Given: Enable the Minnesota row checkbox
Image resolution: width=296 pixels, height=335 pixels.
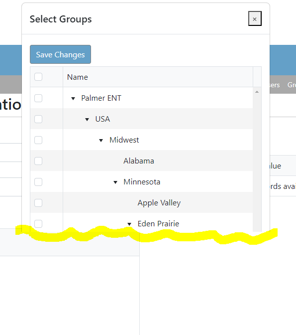Looking at the screenshot, I should click(x=38, y=182).
